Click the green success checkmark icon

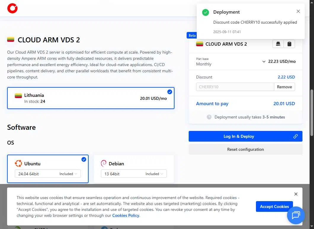click(206, 12)
